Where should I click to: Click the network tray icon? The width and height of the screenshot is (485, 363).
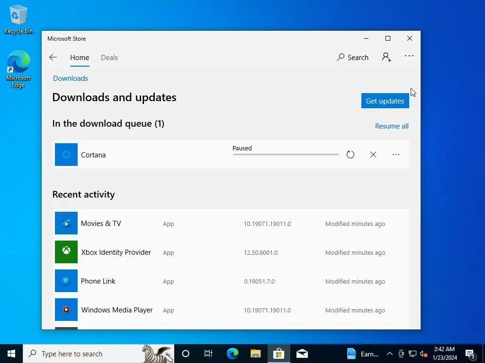(x=413, y=354)
